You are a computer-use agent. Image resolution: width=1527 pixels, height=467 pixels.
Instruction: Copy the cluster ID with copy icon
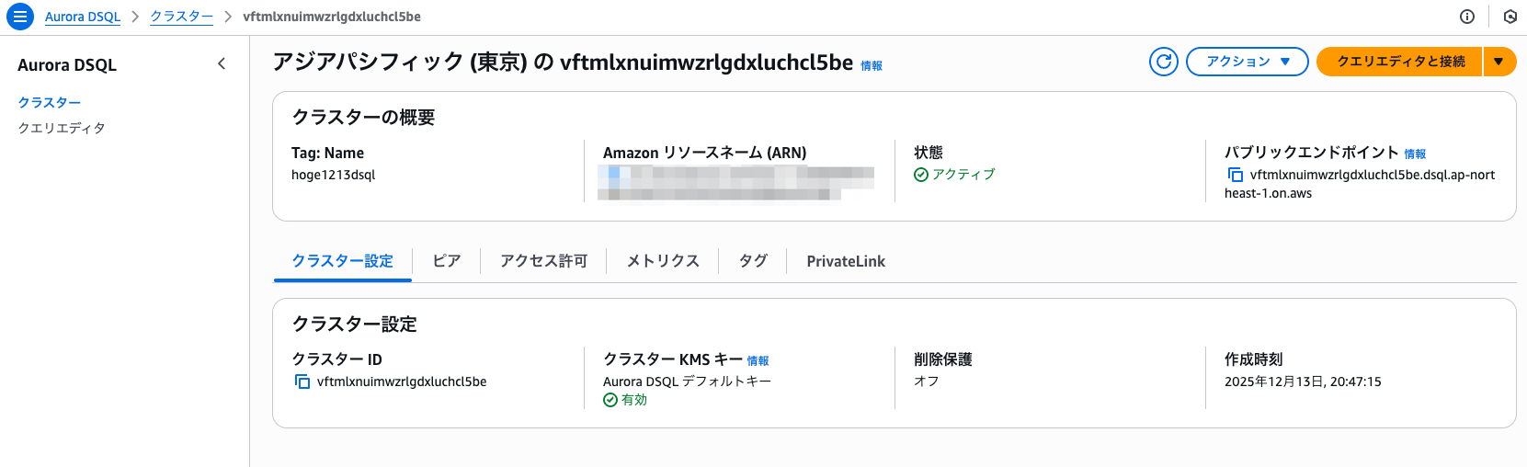pos(302,382)
